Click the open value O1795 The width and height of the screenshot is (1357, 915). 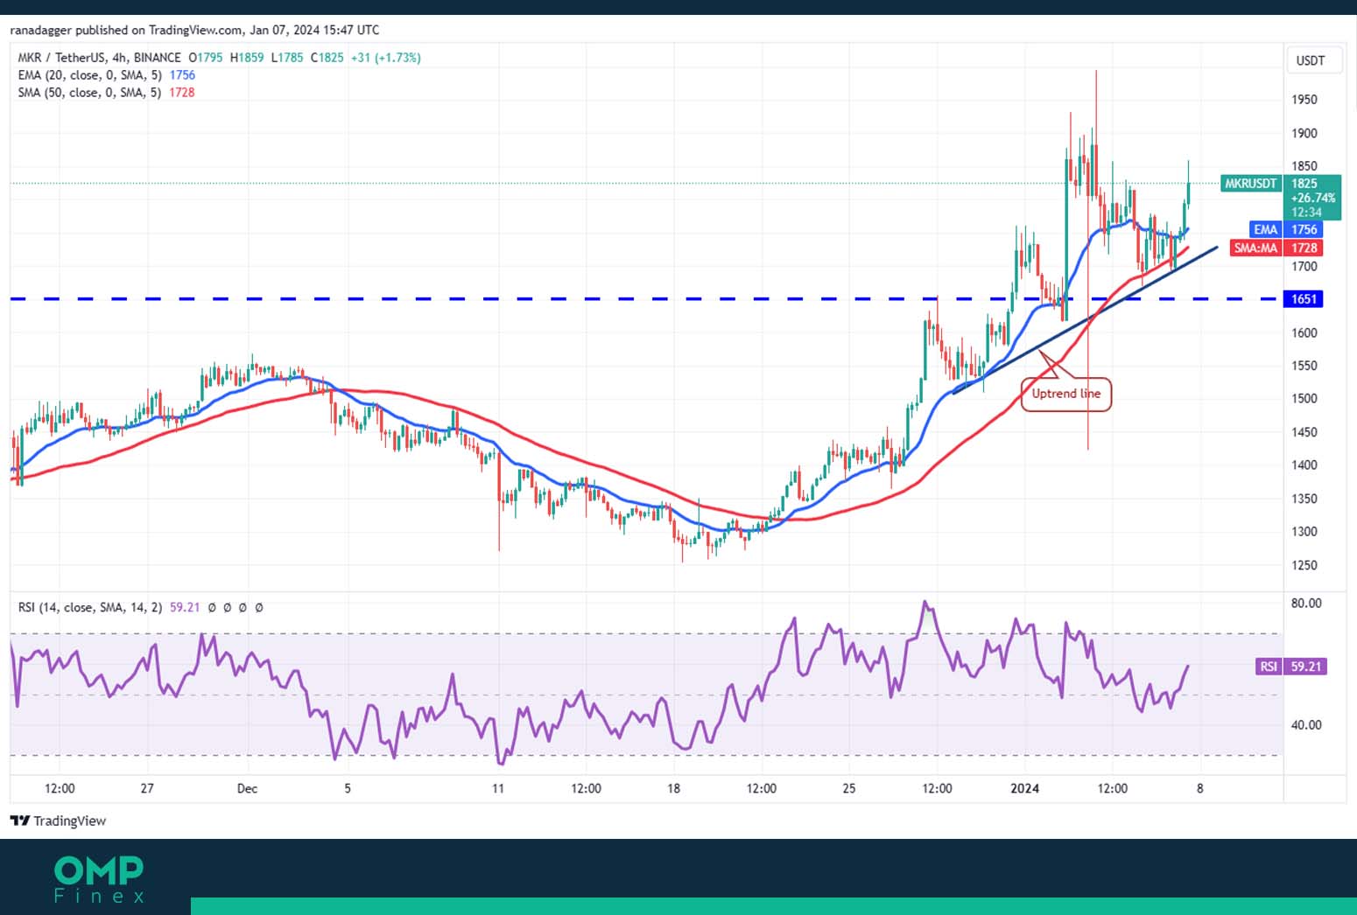point(206,58)
